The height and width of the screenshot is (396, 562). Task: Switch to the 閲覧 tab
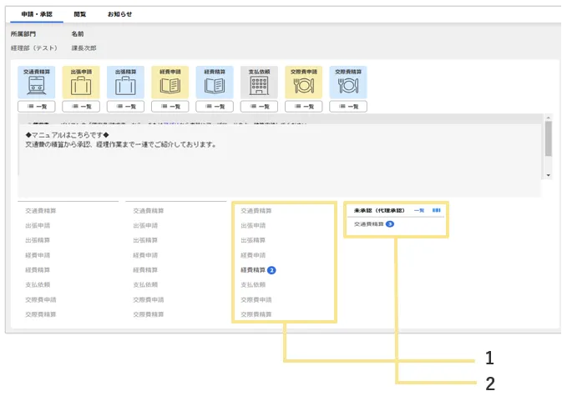(79, 15)
